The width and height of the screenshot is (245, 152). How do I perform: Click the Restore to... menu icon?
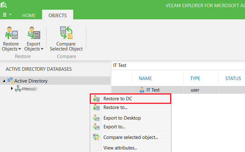[x=96, y=107]
